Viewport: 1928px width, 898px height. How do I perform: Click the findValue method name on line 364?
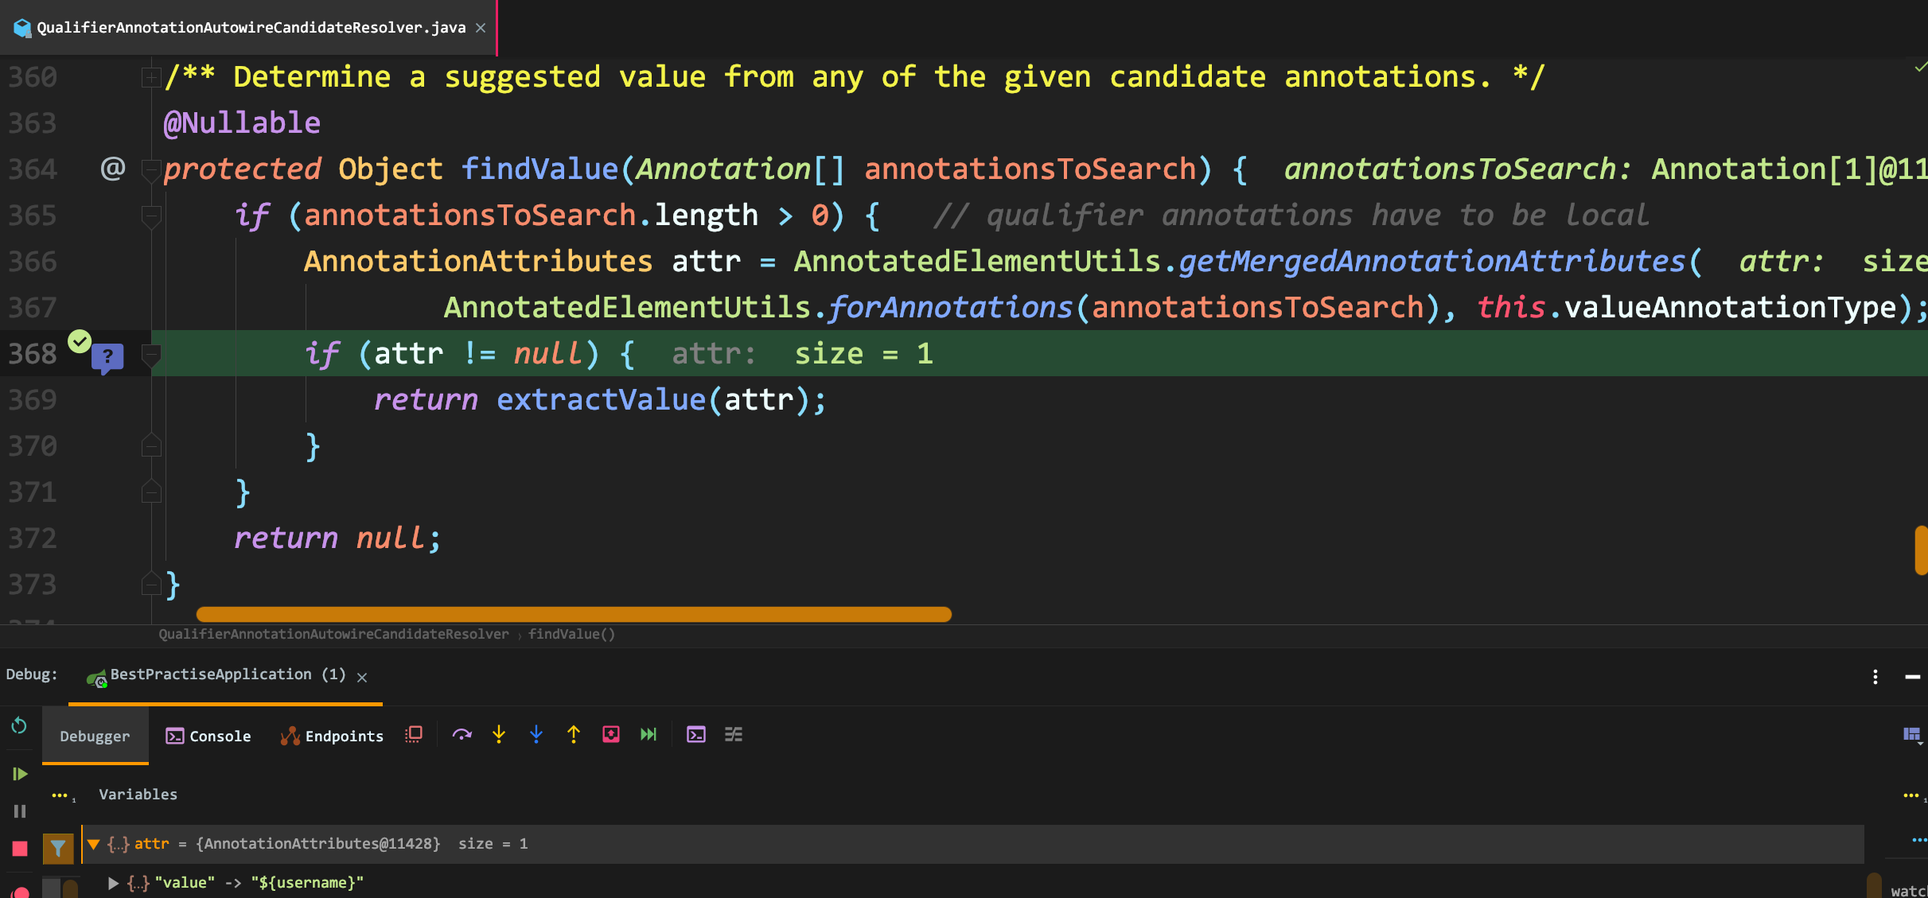(x=539, y=169)
